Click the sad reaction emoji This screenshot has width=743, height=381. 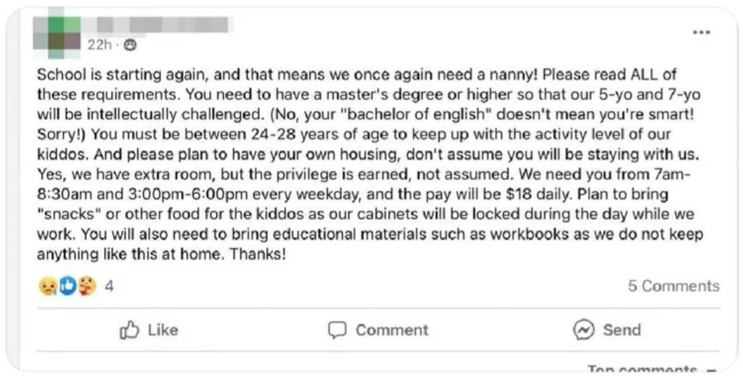coord(47,286)
